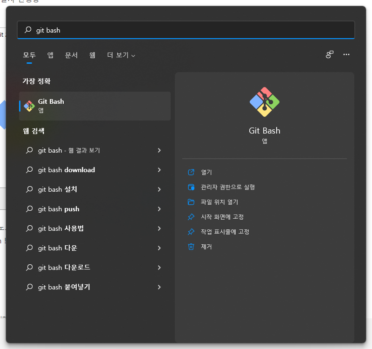Click the magnifier icon beside 'git bash 다운로드'
This screenshot has height=349, width=372.
(x=29, y=267)
